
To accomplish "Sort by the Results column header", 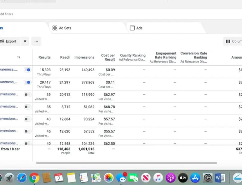I will point(44,57).
